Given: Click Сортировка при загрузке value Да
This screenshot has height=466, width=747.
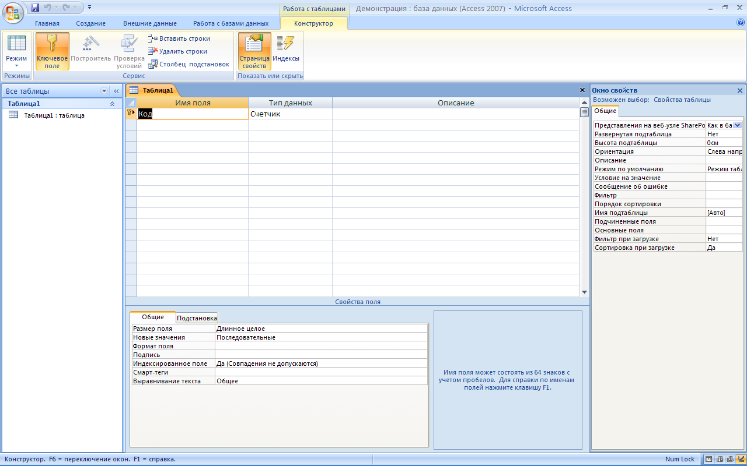Looking at the screenshot, I should click(724, 248).
